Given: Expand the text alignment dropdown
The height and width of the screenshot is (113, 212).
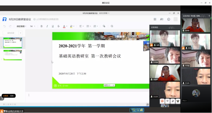Looking at the screenshot, I should (81, 26).
